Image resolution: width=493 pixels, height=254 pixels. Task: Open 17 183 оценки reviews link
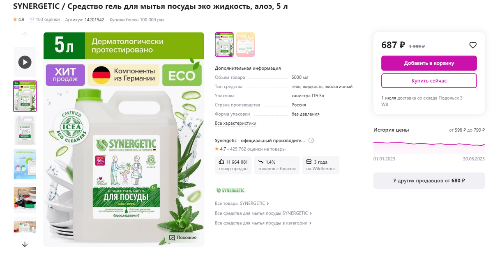[45, 19]
